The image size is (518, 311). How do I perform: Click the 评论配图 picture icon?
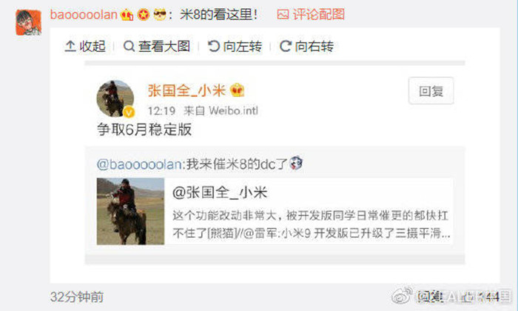tap(283, 15)
